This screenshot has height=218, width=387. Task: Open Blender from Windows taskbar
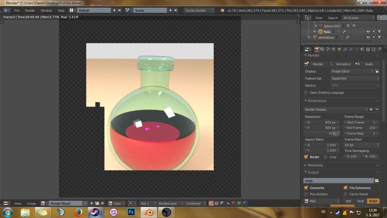(x=149, y=212)
